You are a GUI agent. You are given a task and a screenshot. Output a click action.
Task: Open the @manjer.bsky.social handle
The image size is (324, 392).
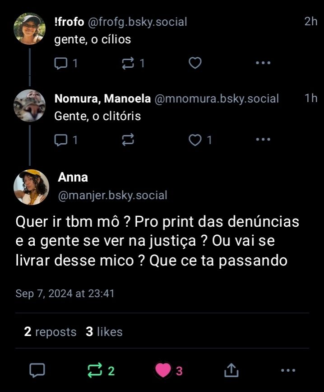pyautogui.click(x=112, y=196)
